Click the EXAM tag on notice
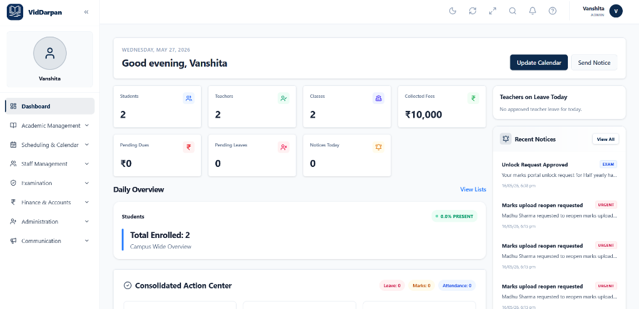Image resolution: width=639 pixels, height=309 pixels. 608,164
